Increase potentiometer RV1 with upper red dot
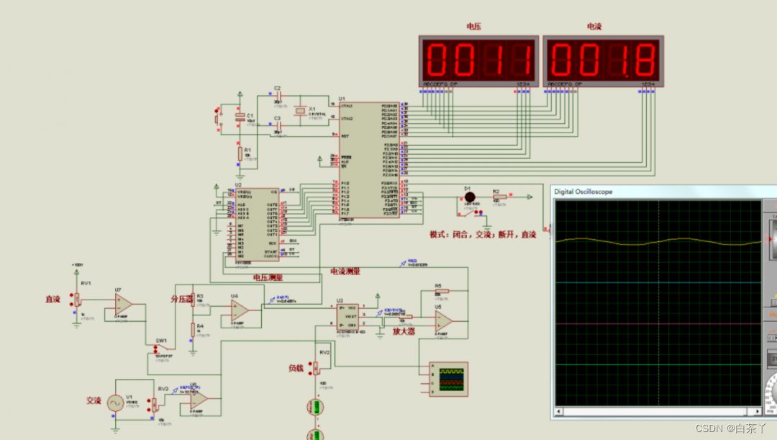The image size is (777, 440). pos(71,296)
